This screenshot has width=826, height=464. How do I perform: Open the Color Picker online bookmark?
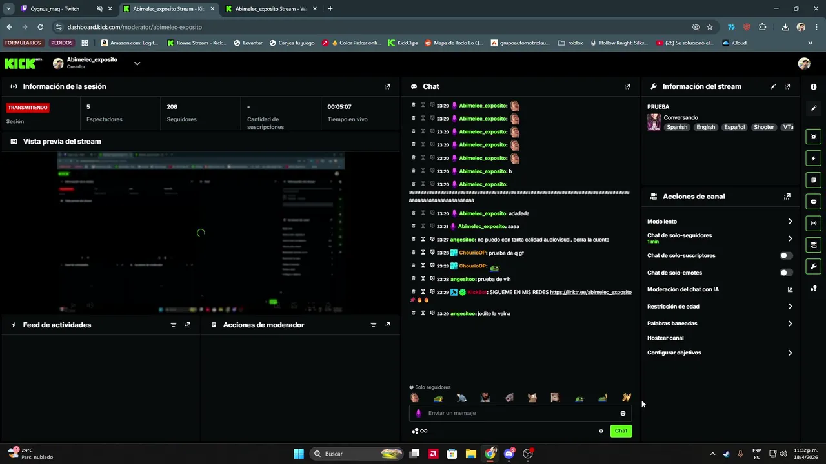pos(352,43)
